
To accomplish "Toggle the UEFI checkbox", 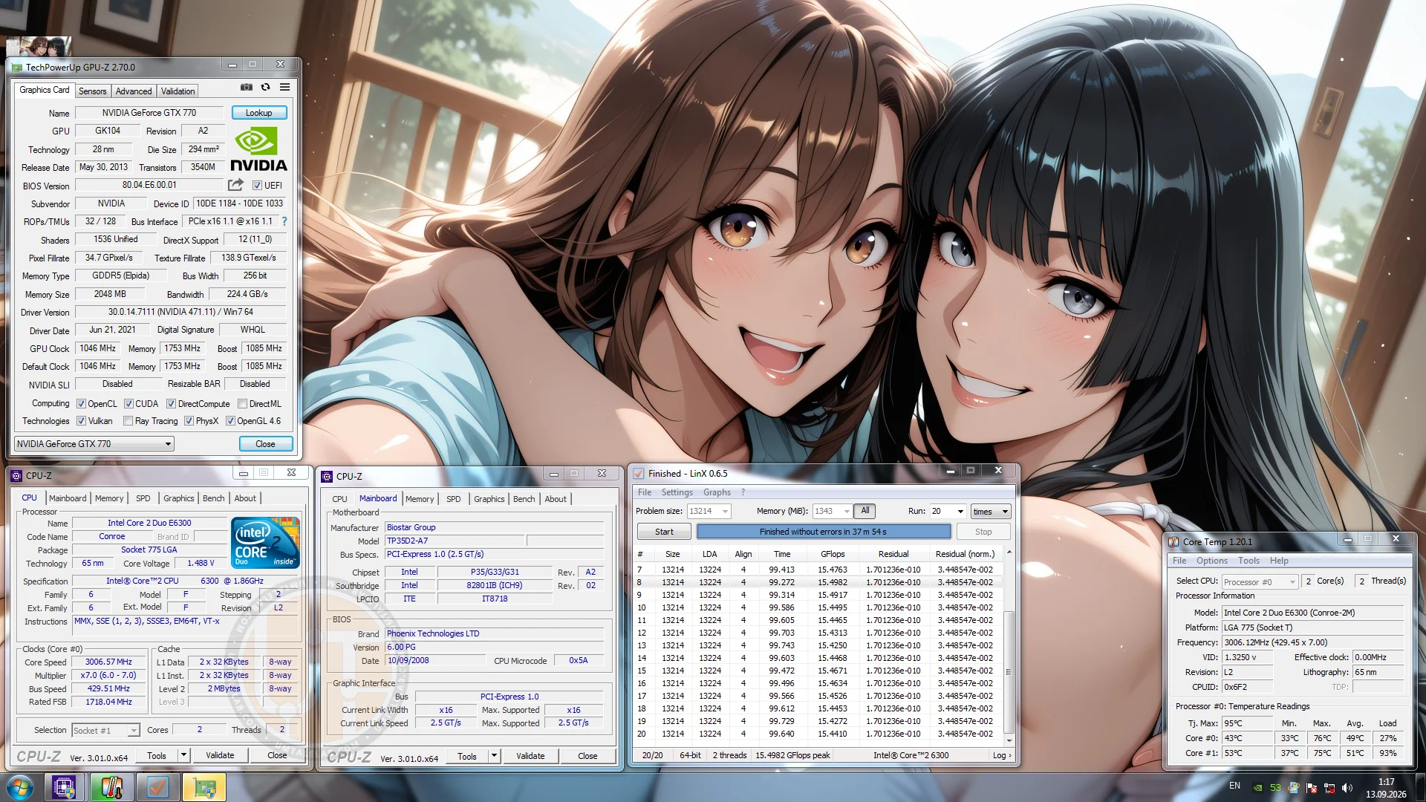I will pos(257,186).
